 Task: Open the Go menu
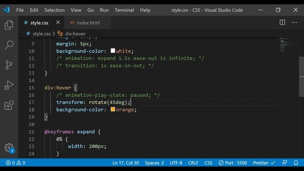[x=91, y=10]
